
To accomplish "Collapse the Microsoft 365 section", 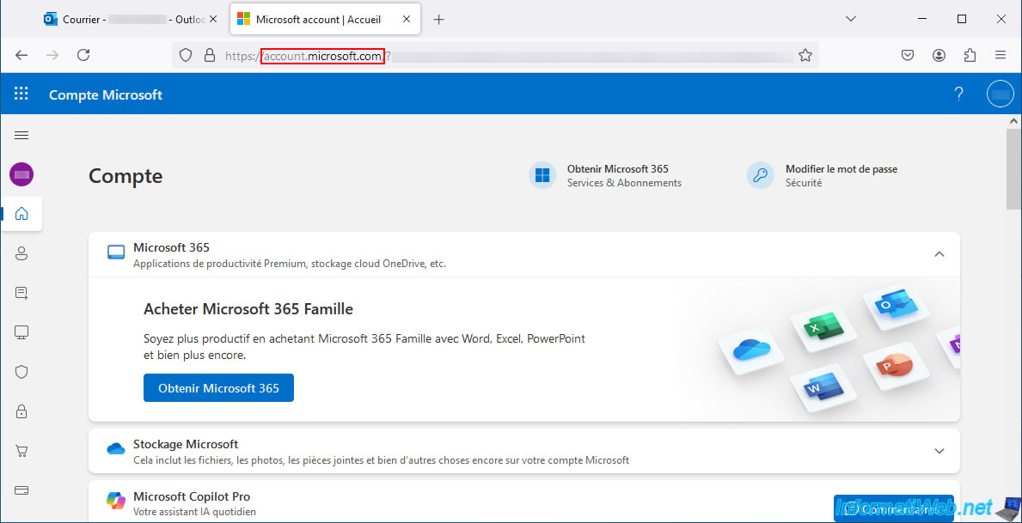I will (939, 254).
